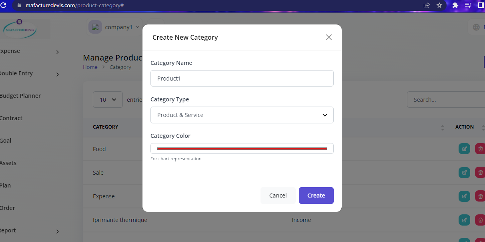Reload the page using browser refresh icon
Image resolution: width=485 pixels, height=242 pixels.
click(3, 5)
